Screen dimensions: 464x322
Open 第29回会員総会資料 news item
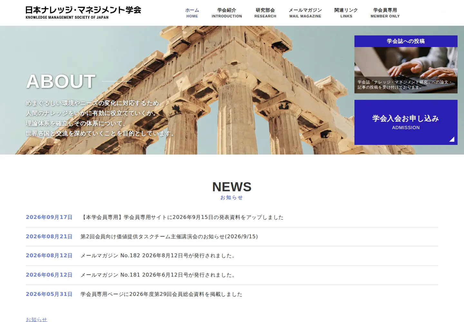coord(161,294)
